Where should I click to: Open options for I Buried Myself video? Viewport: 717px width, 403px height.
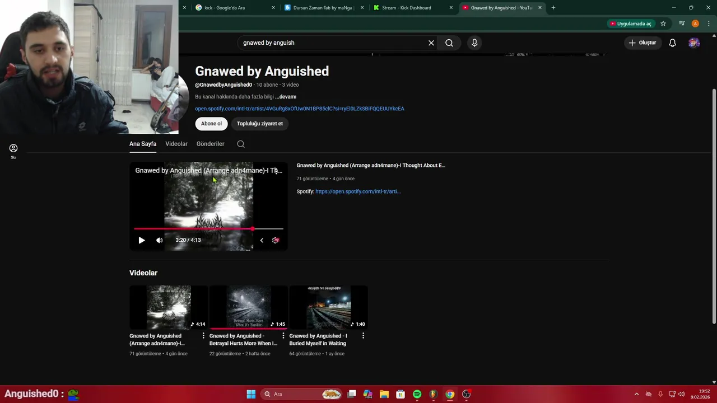pyautogui.click(x=363, y=336)
